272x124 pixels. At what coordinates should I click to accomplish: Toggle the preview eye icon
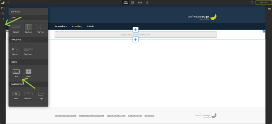8,3
